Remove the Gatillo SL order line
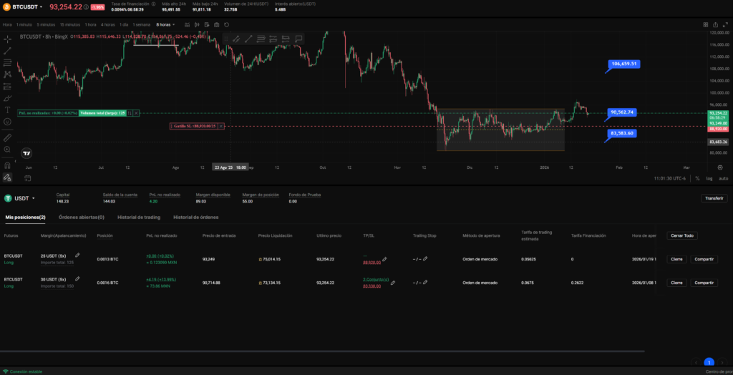733x375 pixels. point(222,126)
